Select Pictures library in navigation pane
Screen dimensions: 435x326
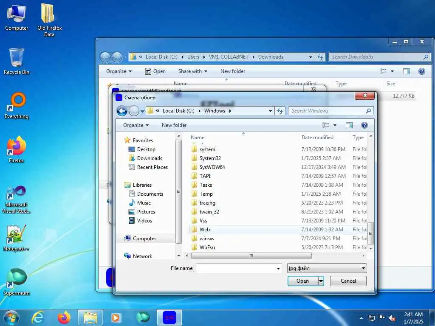[x=142, y=211]
